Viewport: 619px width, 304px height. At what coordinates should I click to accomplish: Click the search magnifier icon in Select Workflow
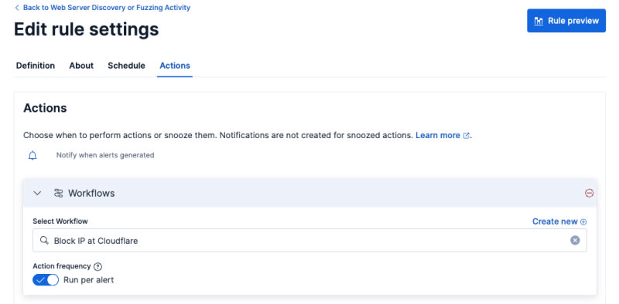point(45,240)
